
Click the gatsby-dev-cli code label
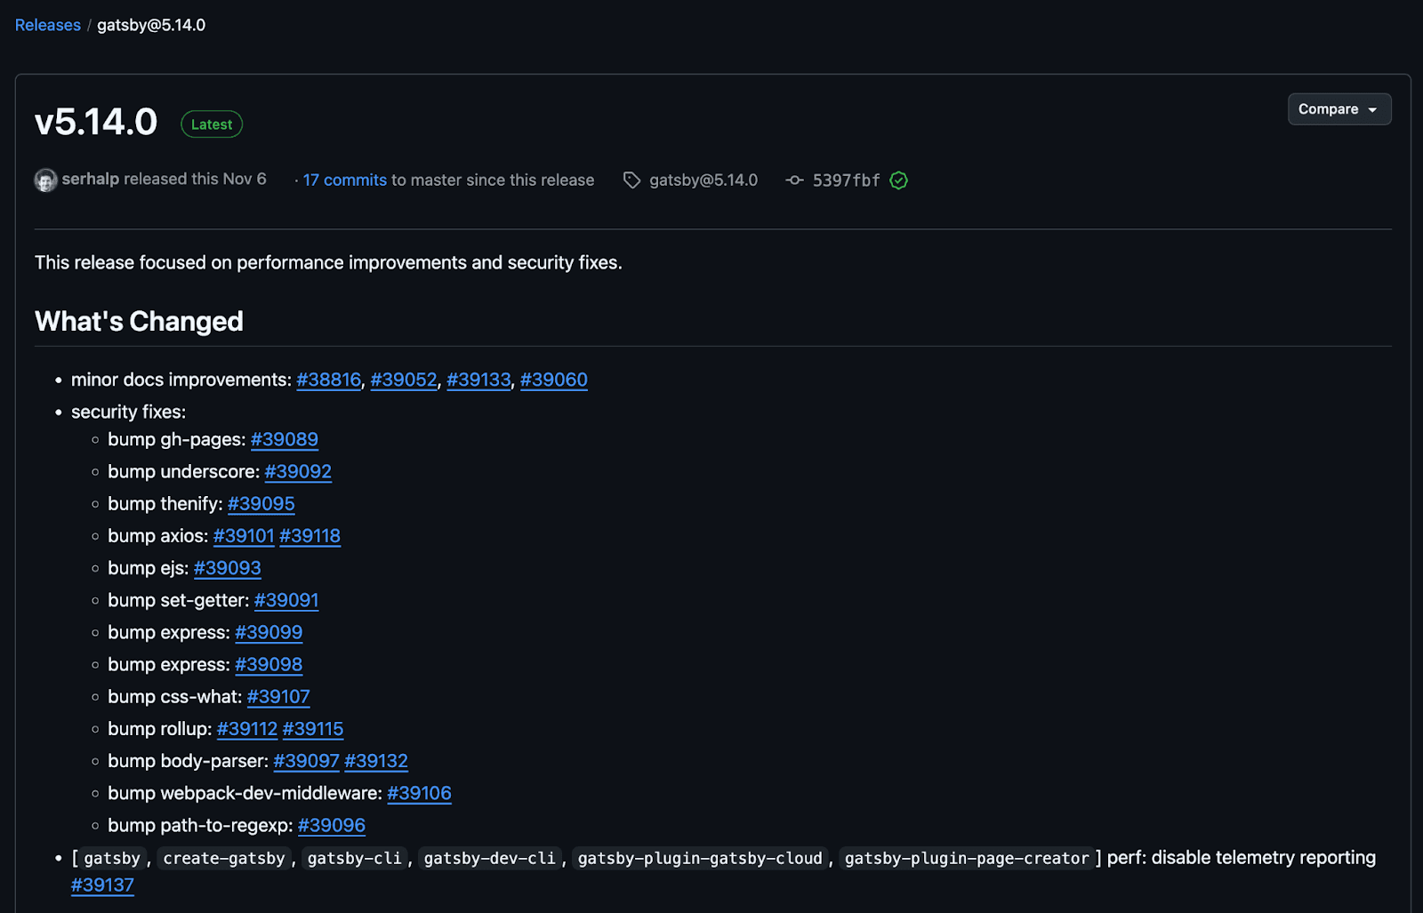(490, 858)
